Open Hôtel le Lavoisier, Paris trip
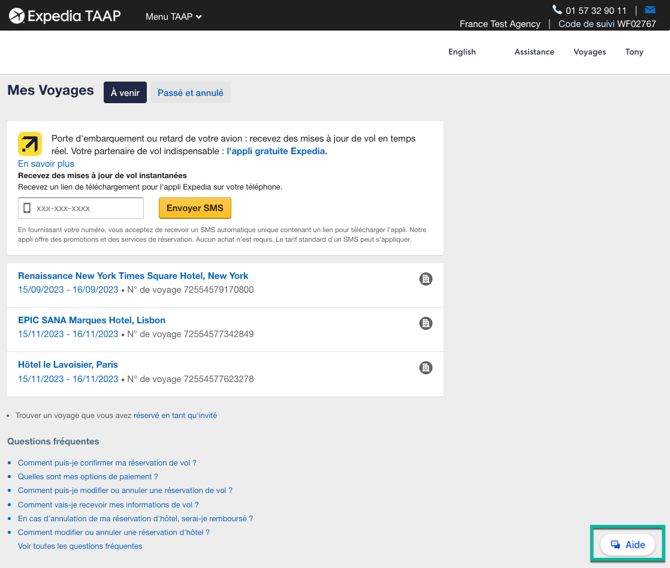670x568 pixels. click(68, 365)
